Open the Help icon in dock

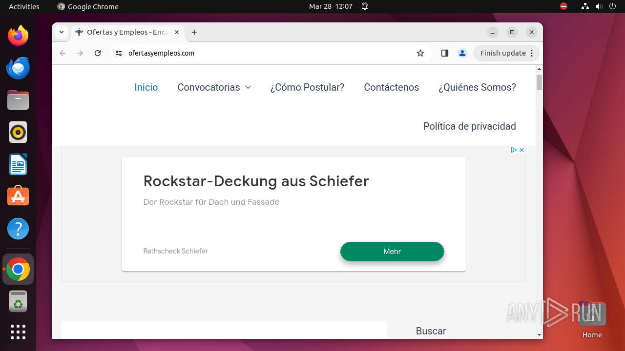click(18, 229)
